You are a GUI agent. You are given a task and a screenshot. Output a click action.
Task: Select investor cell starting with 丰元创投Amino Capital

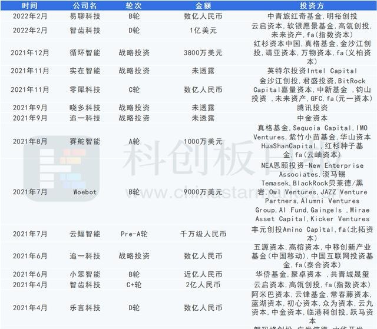312,234
